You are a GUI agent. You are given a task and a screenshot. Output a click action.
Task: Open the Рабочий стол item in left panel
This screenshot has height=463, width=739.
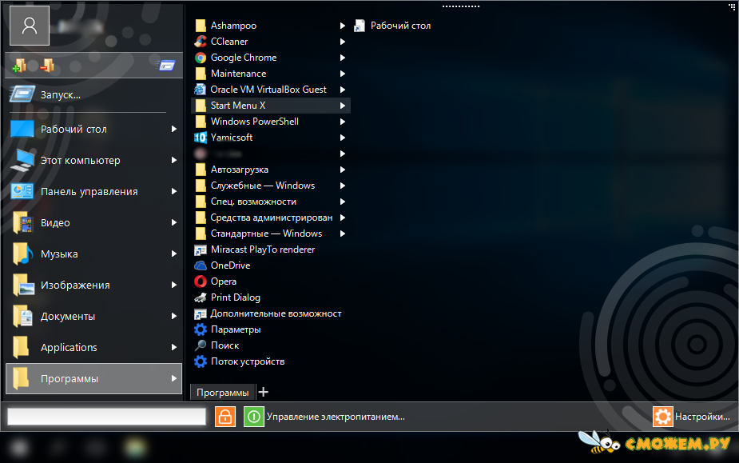click(x=93, y=129)
